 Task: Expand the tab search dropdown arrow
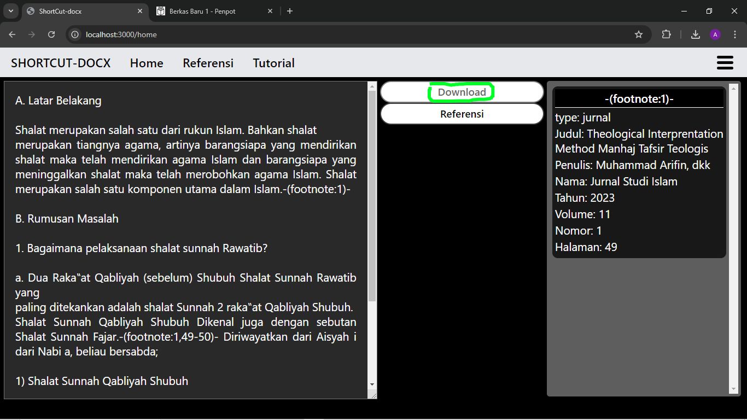coord(10,11)
